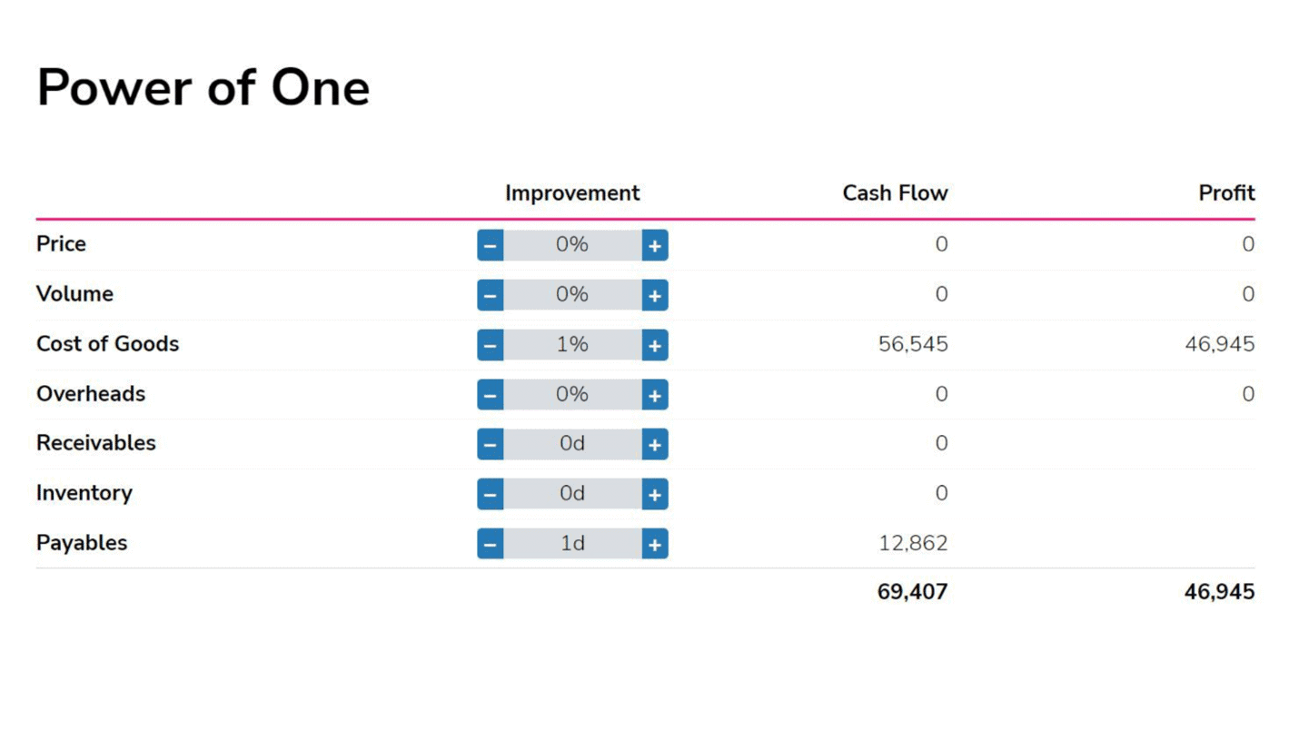Click the Price 0% value field

pos(573,245)
